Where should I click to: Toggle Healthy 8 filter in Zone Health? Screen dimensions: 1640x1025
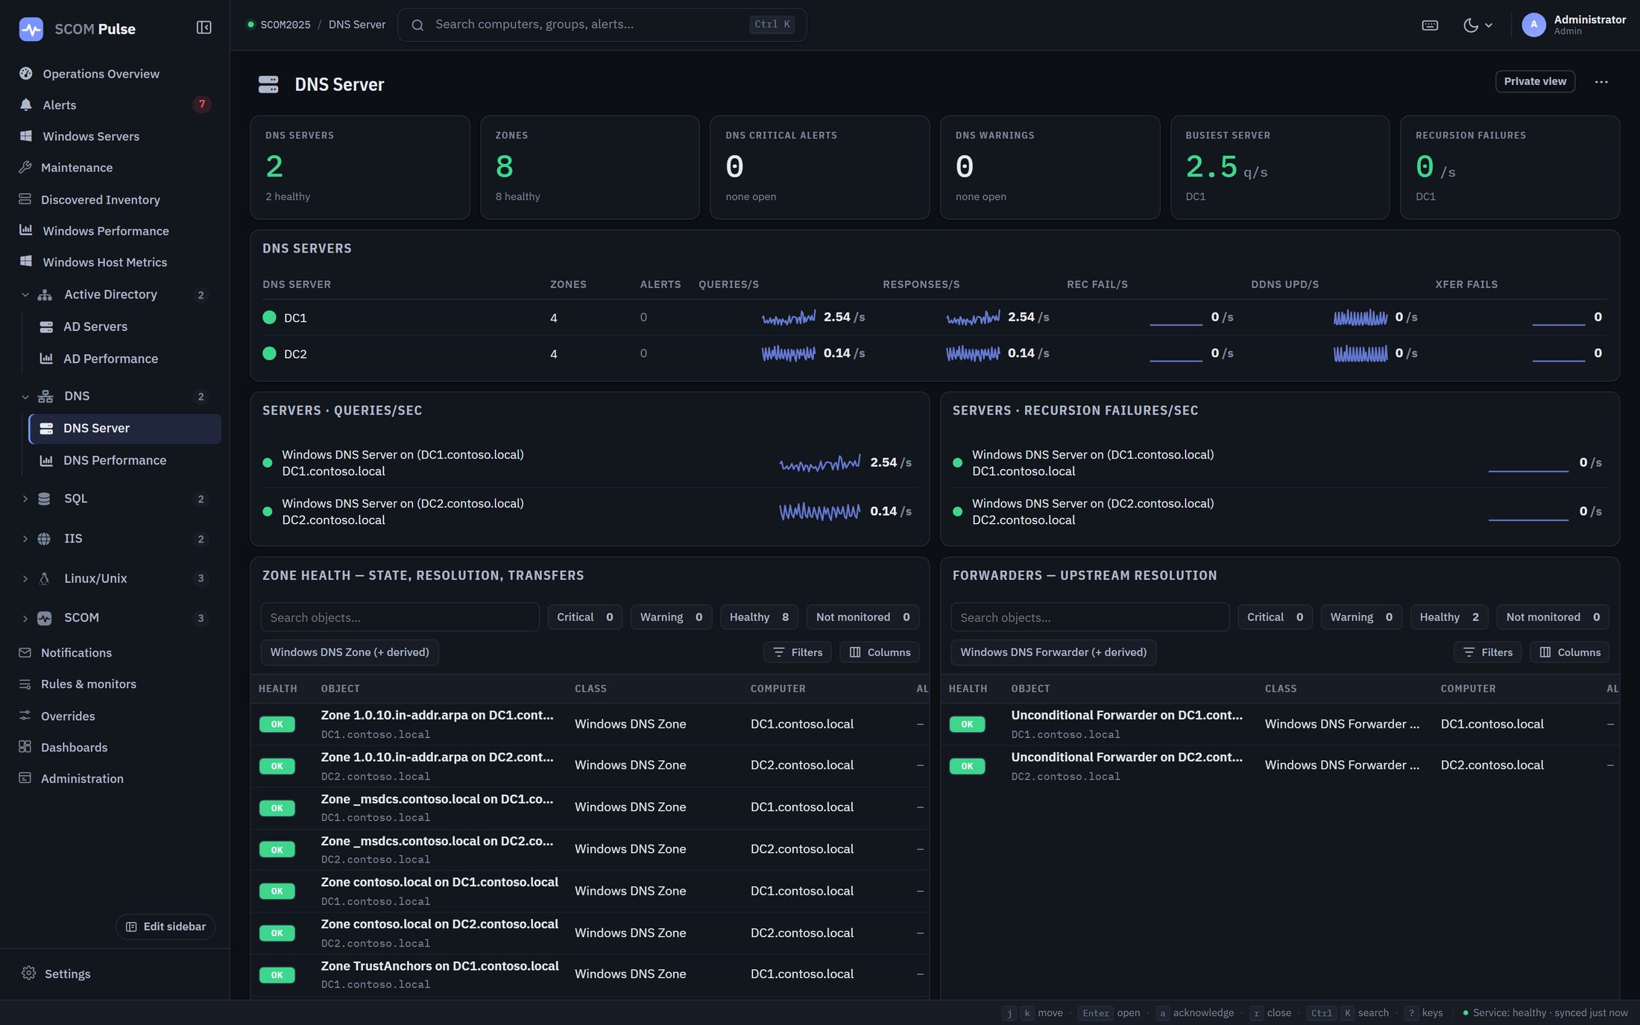click(759, 617)
